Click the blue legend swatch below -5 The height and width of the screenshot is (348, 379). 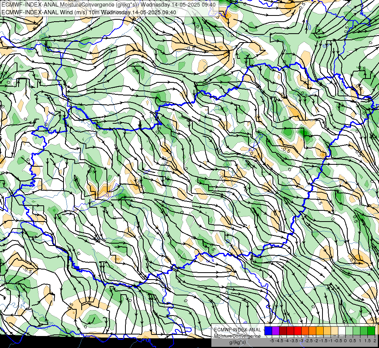pos(268,331)
